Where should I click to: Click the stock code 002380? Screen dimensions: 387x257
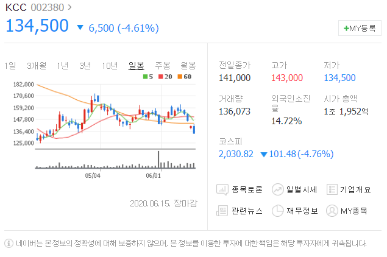pyautogui.click(x=48, y=7)
